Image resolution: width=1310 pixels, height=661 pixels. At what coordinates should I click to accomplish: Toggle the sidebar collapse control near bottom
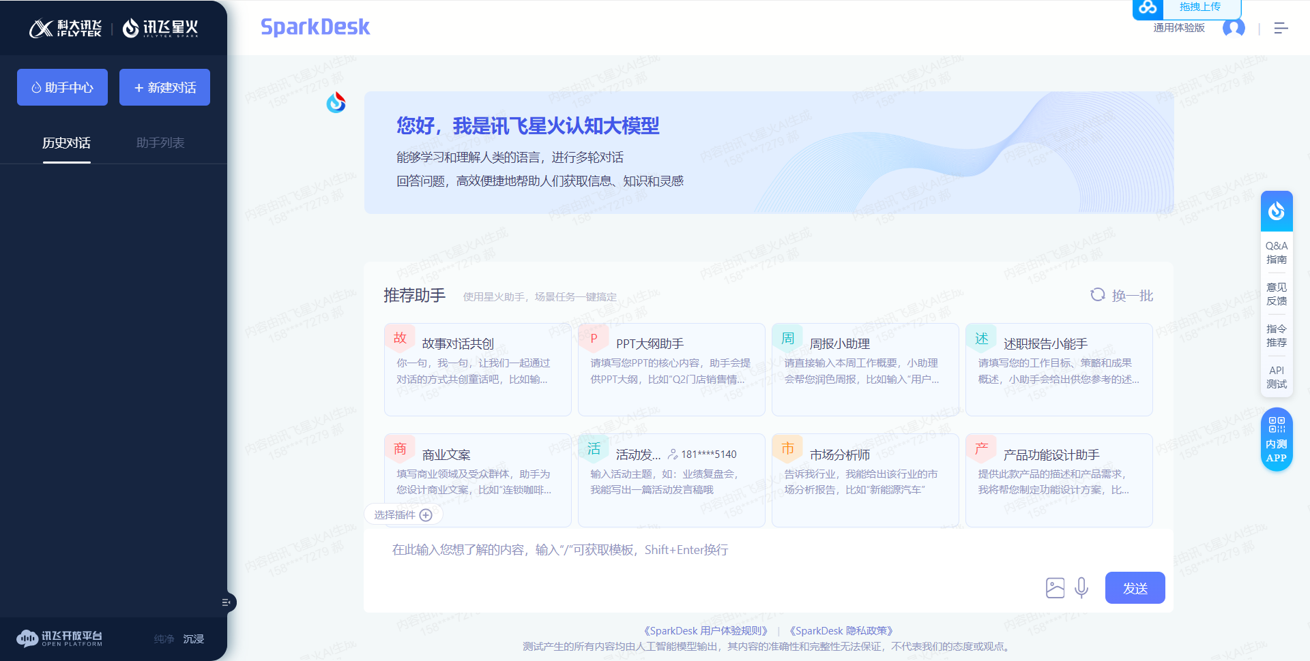[x=227, y=602]
